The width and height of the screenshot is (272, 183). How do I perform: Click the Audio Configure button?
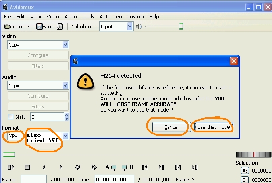point(38,96)
